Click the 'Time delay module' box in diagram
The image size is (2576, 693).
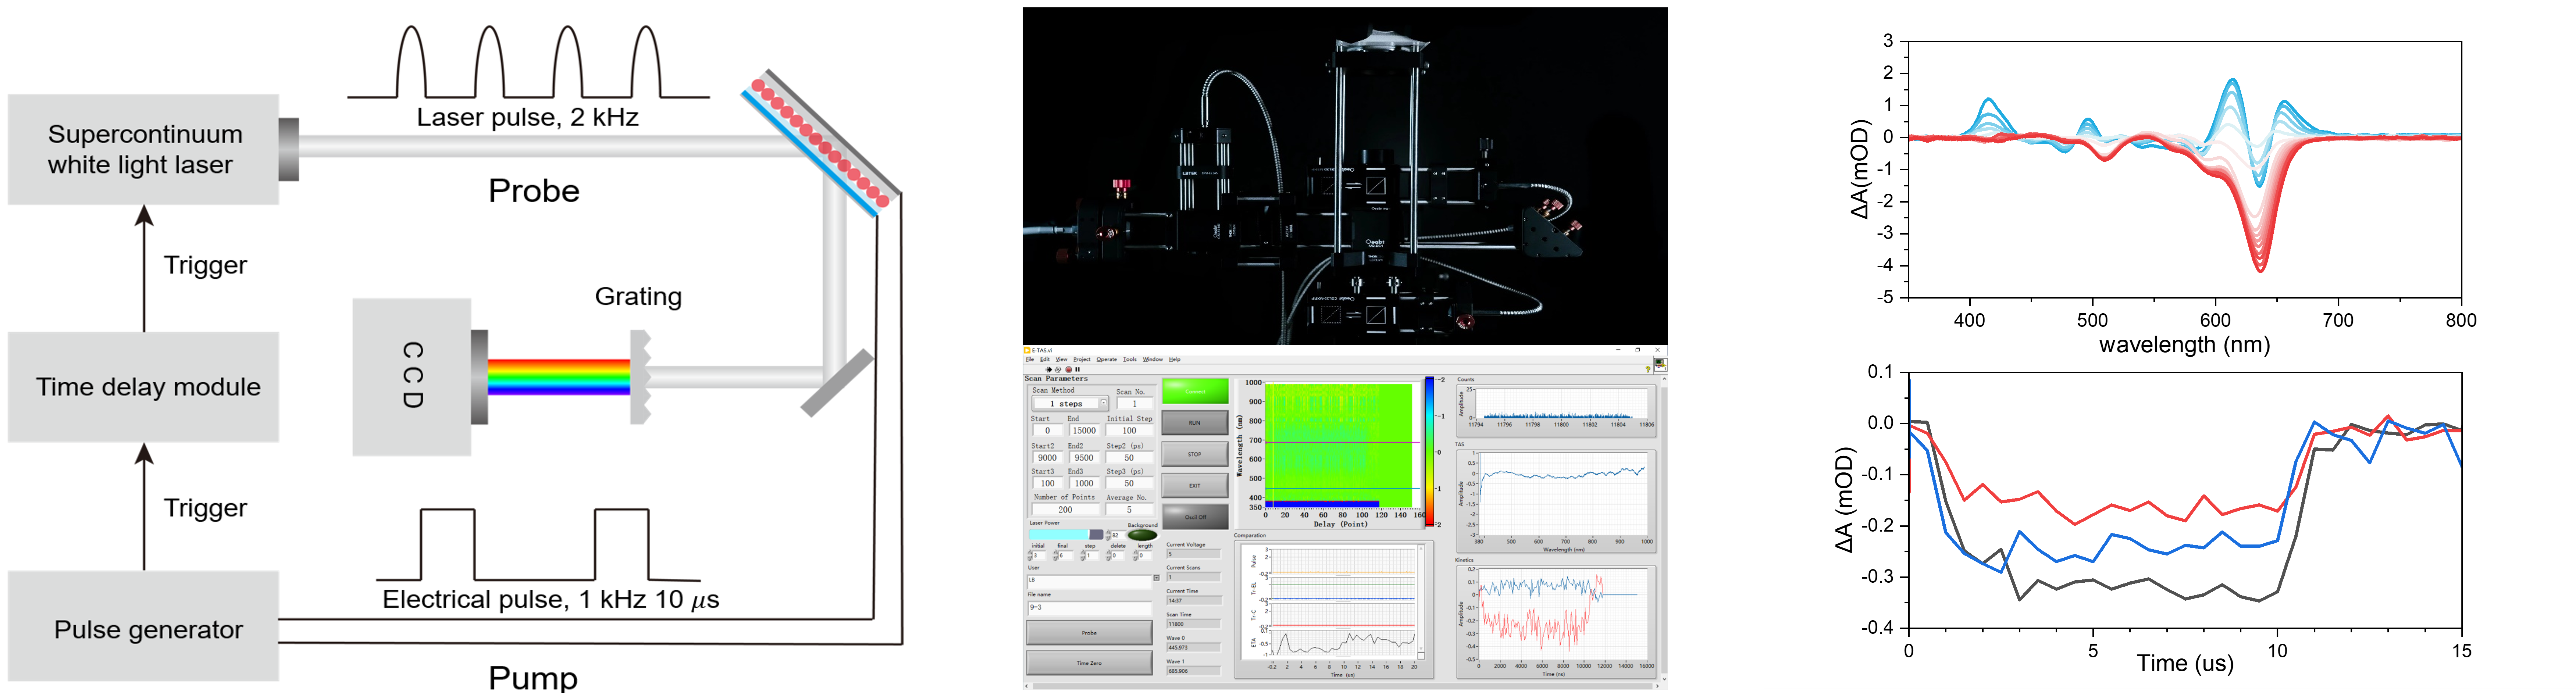click(143, 387)
